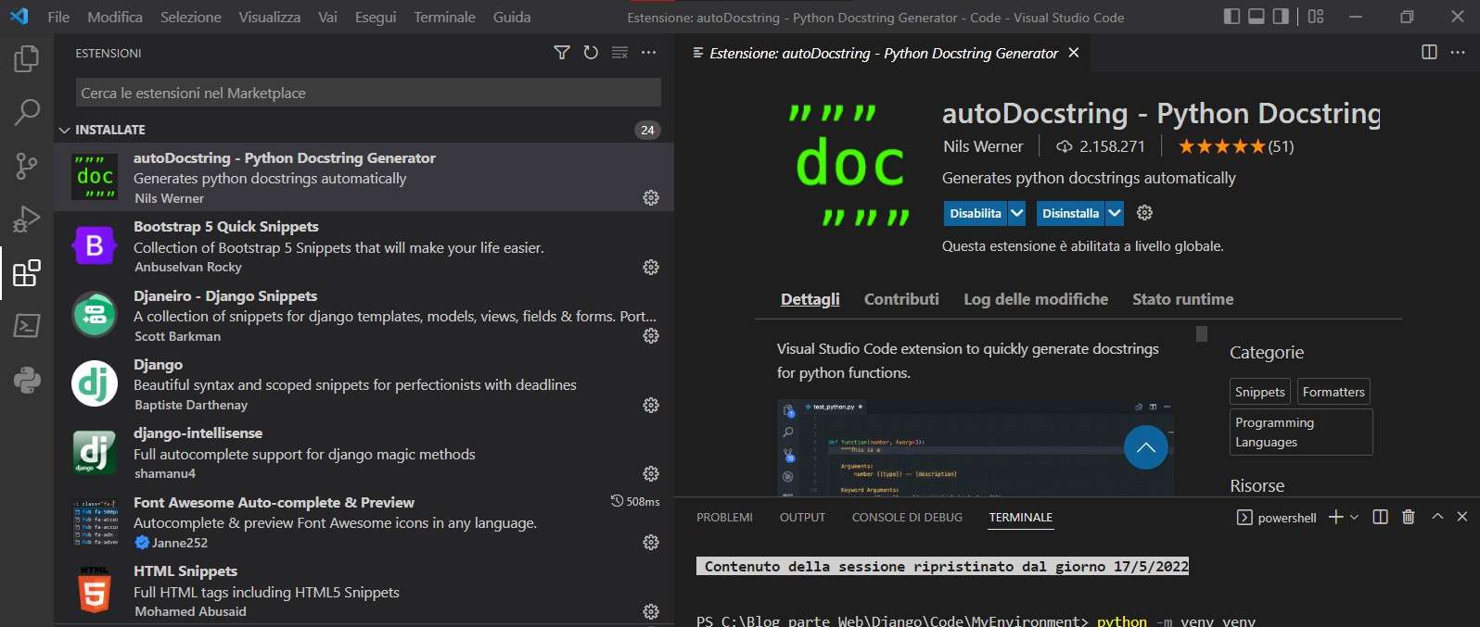Screen dimensions: 1480x627
Task: Open the Snippets category tag
Action: click(x=1260, y=392)
